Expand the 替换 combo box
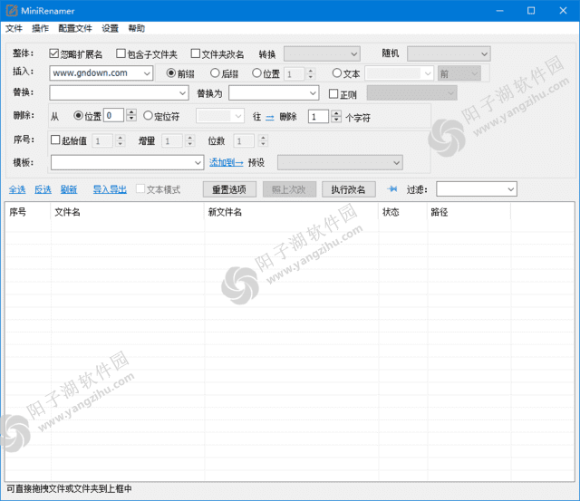 pos(183,93)
